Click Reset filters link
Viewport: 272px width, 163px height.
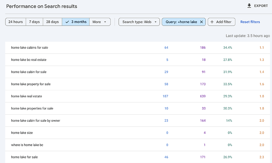pyautogui.click(x=250, y=22)
